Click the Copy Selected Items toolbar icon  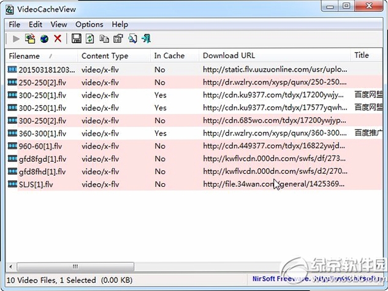[x=104, y=39]
